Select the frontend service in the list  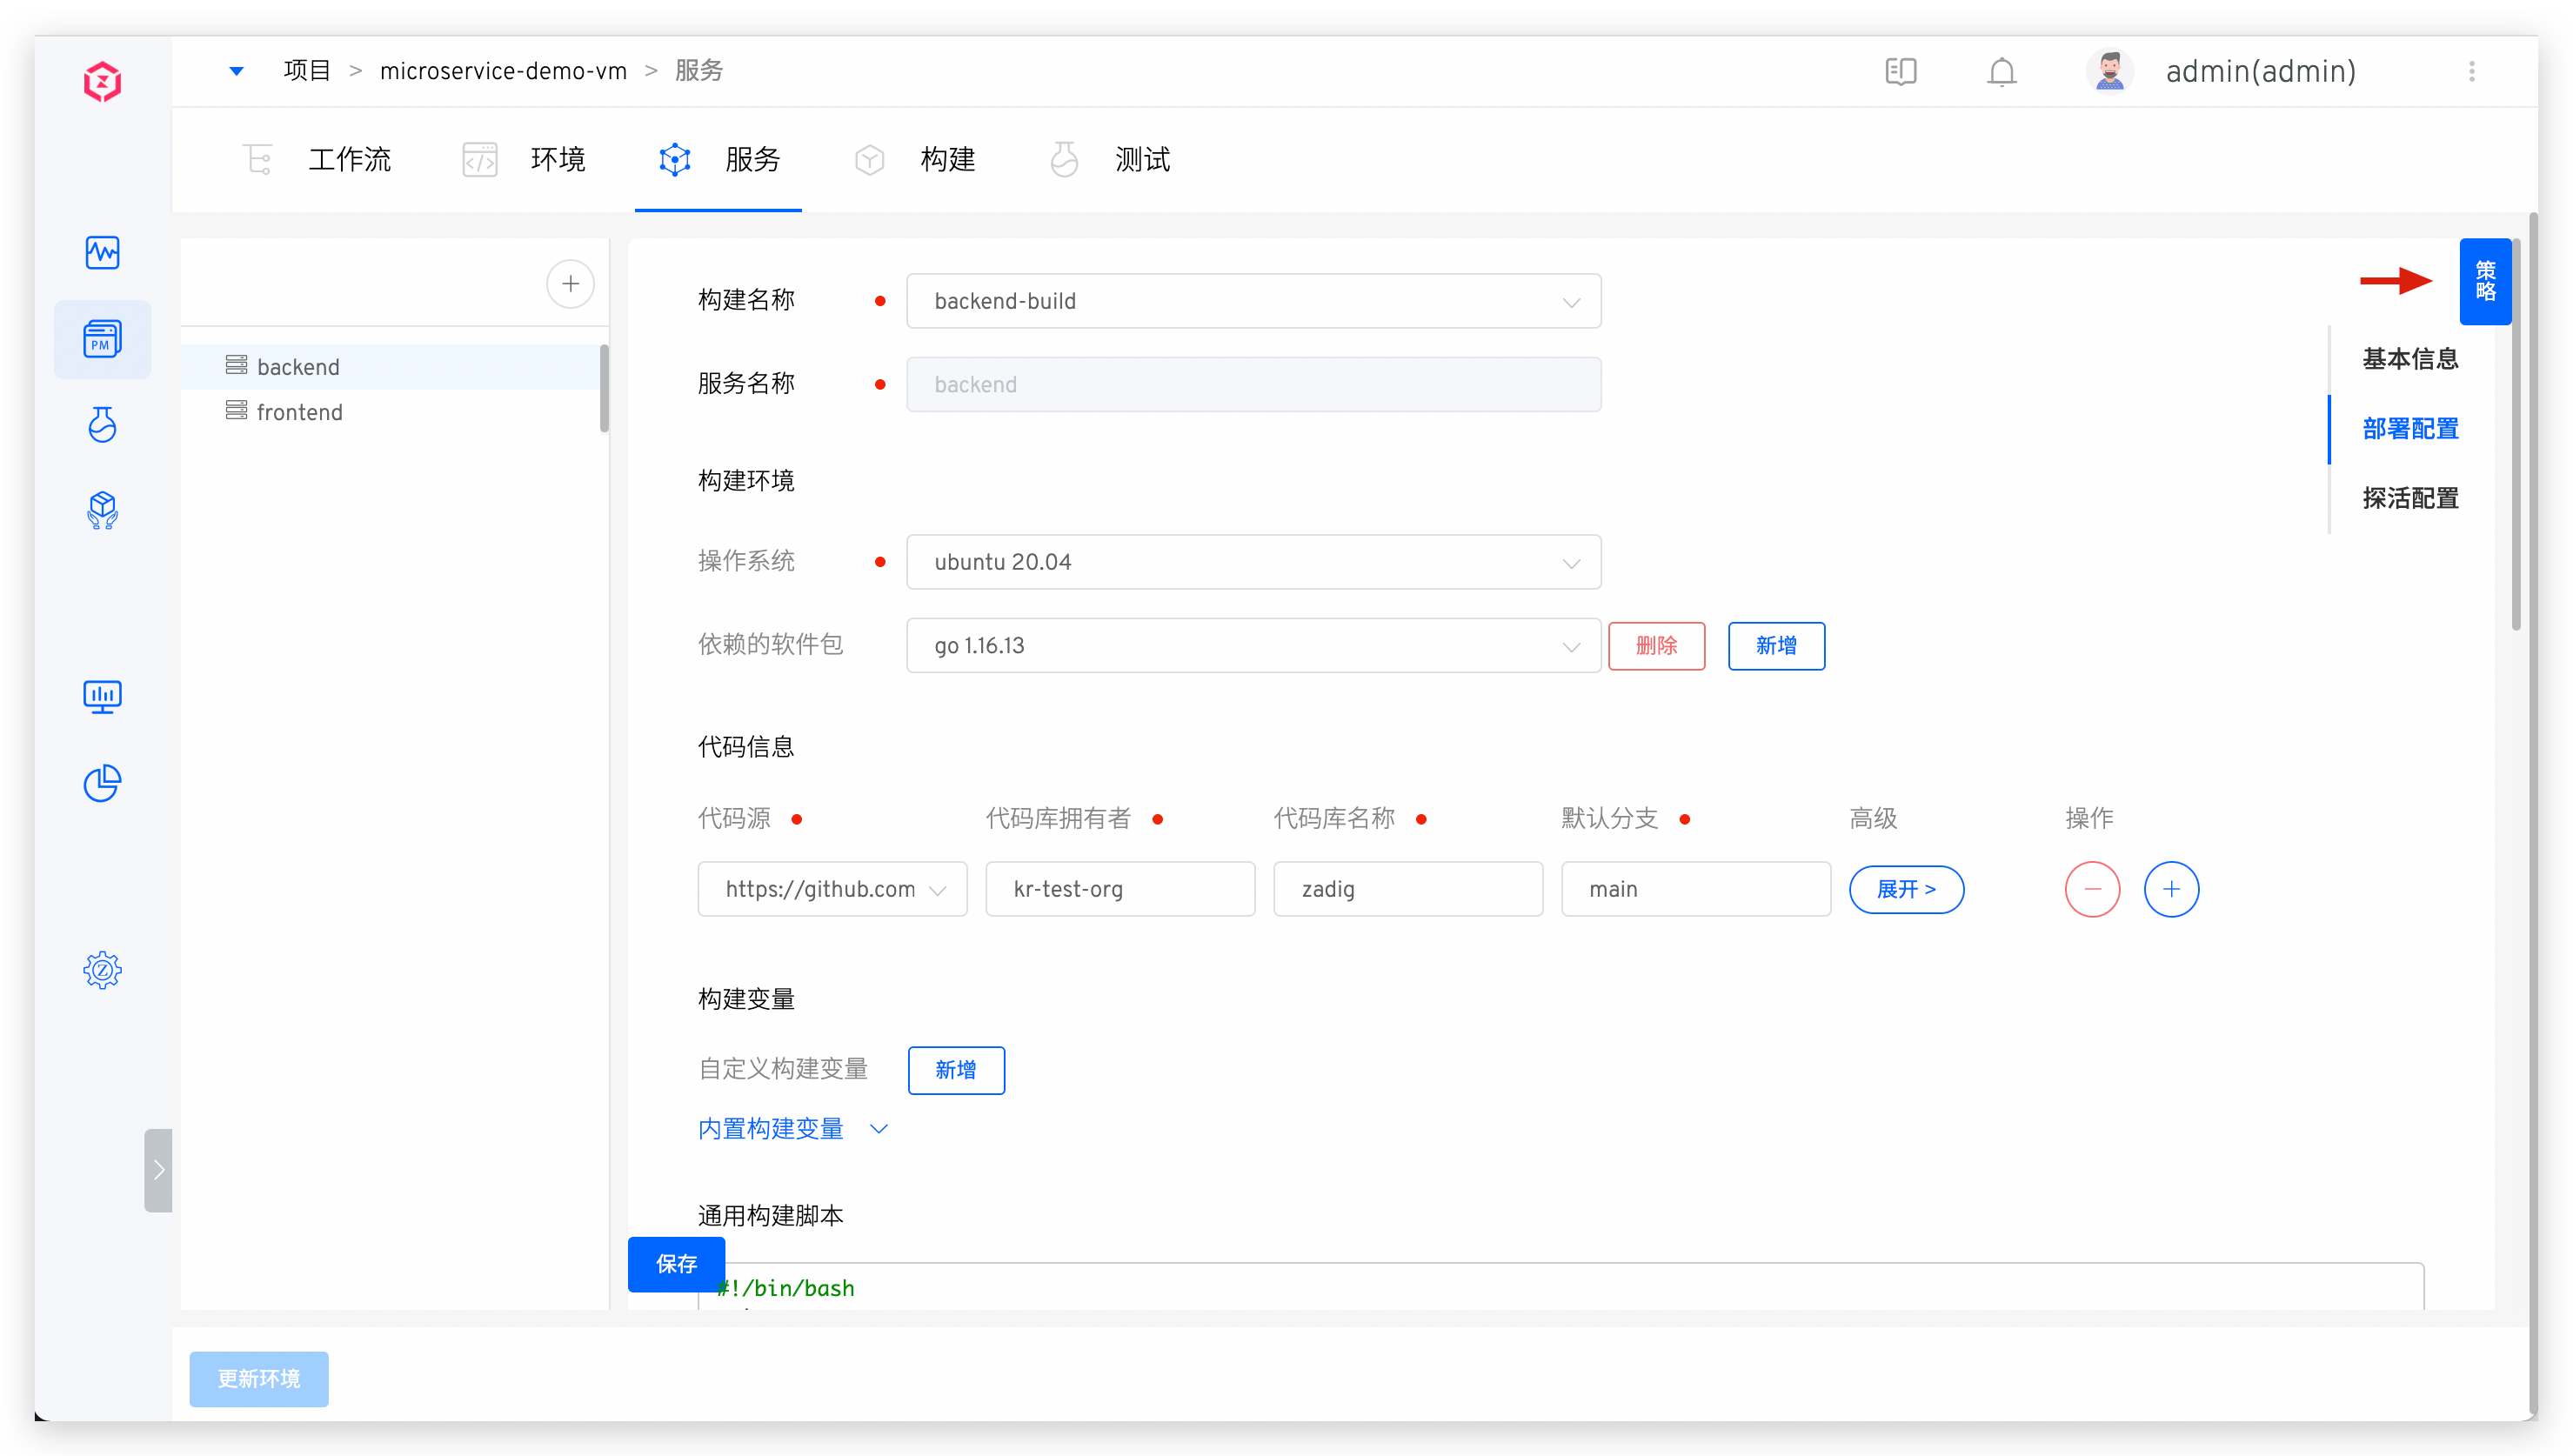pyautogui.click(x=299, y=411)
